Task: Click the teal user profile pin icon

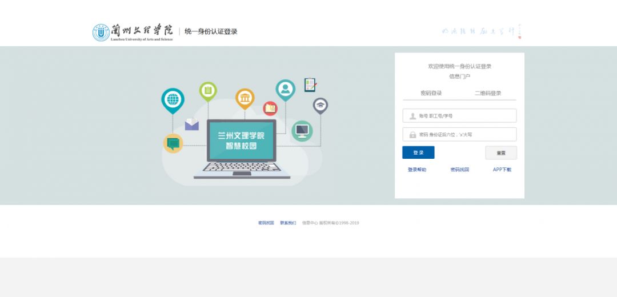Action: point(285,89)
